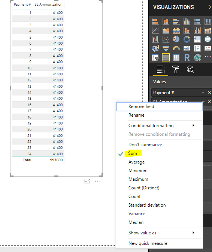
Task: Select the Funnel visualization
Action: point(166,48)
